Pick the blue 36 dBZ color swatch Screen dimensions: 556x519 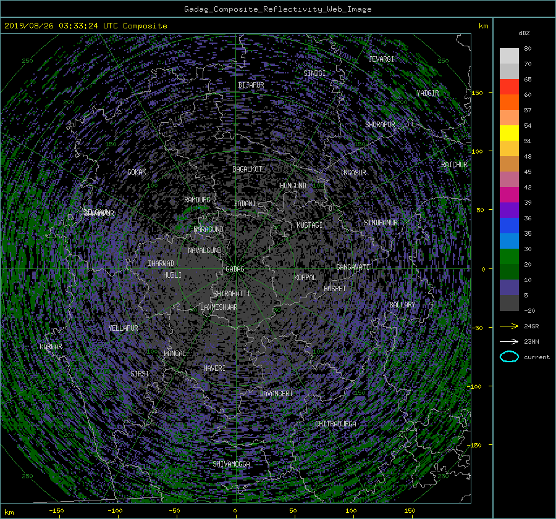click(509, 225)
